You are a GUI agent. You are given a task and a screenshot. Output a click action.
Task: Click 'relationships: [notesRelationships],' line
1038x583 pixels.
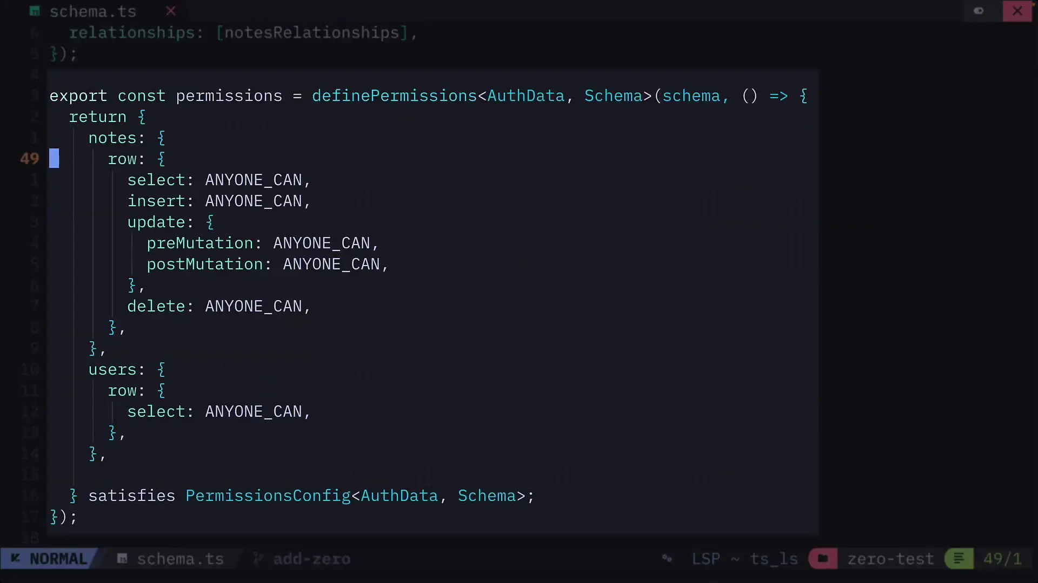243,33
